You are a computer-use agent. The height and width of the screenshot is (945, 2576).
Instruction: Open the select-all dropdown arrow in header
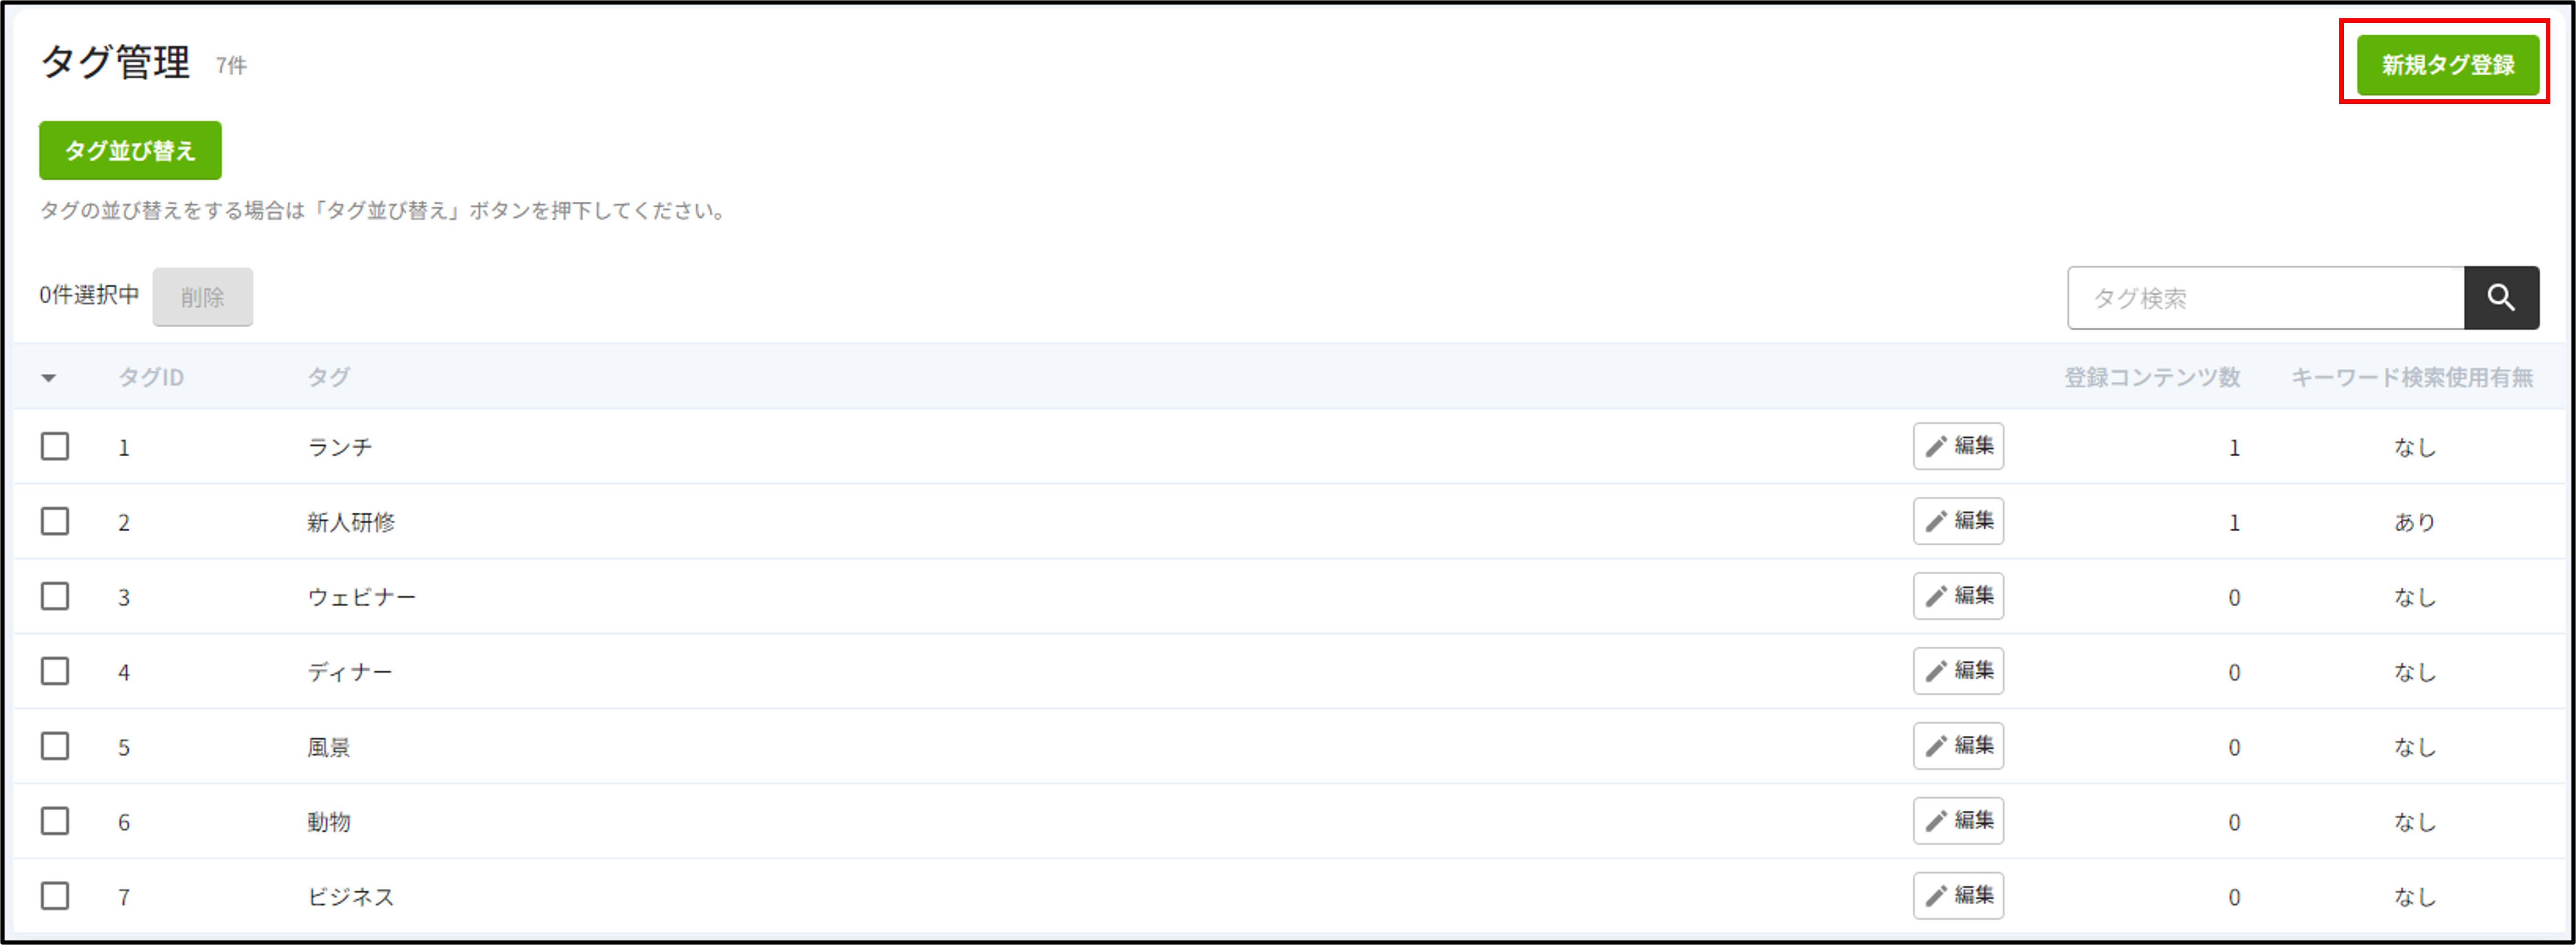(x=48, y=378)
